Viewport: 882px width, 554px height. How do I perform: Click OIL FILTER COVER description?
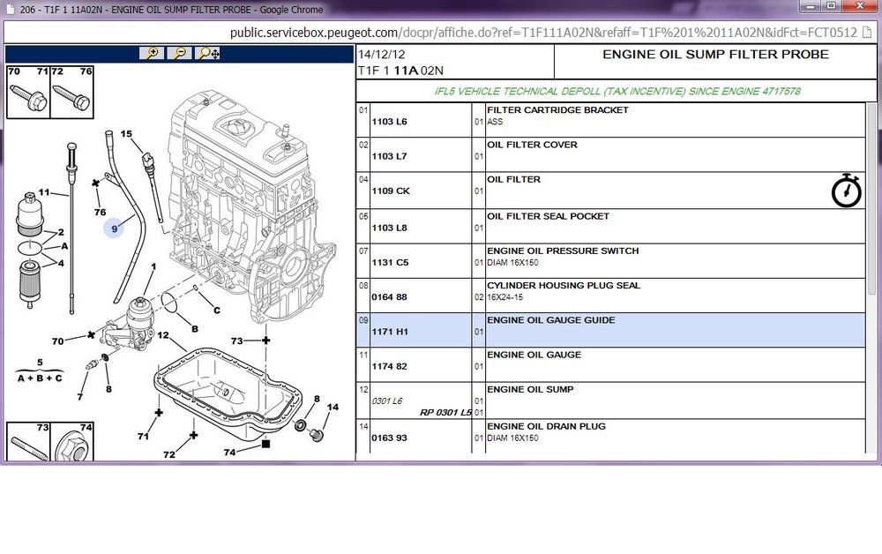point(532,145)
